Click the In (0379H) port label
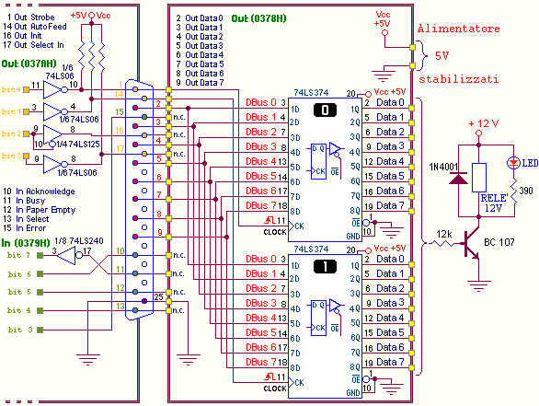539x406 pixels. [26, 243]
